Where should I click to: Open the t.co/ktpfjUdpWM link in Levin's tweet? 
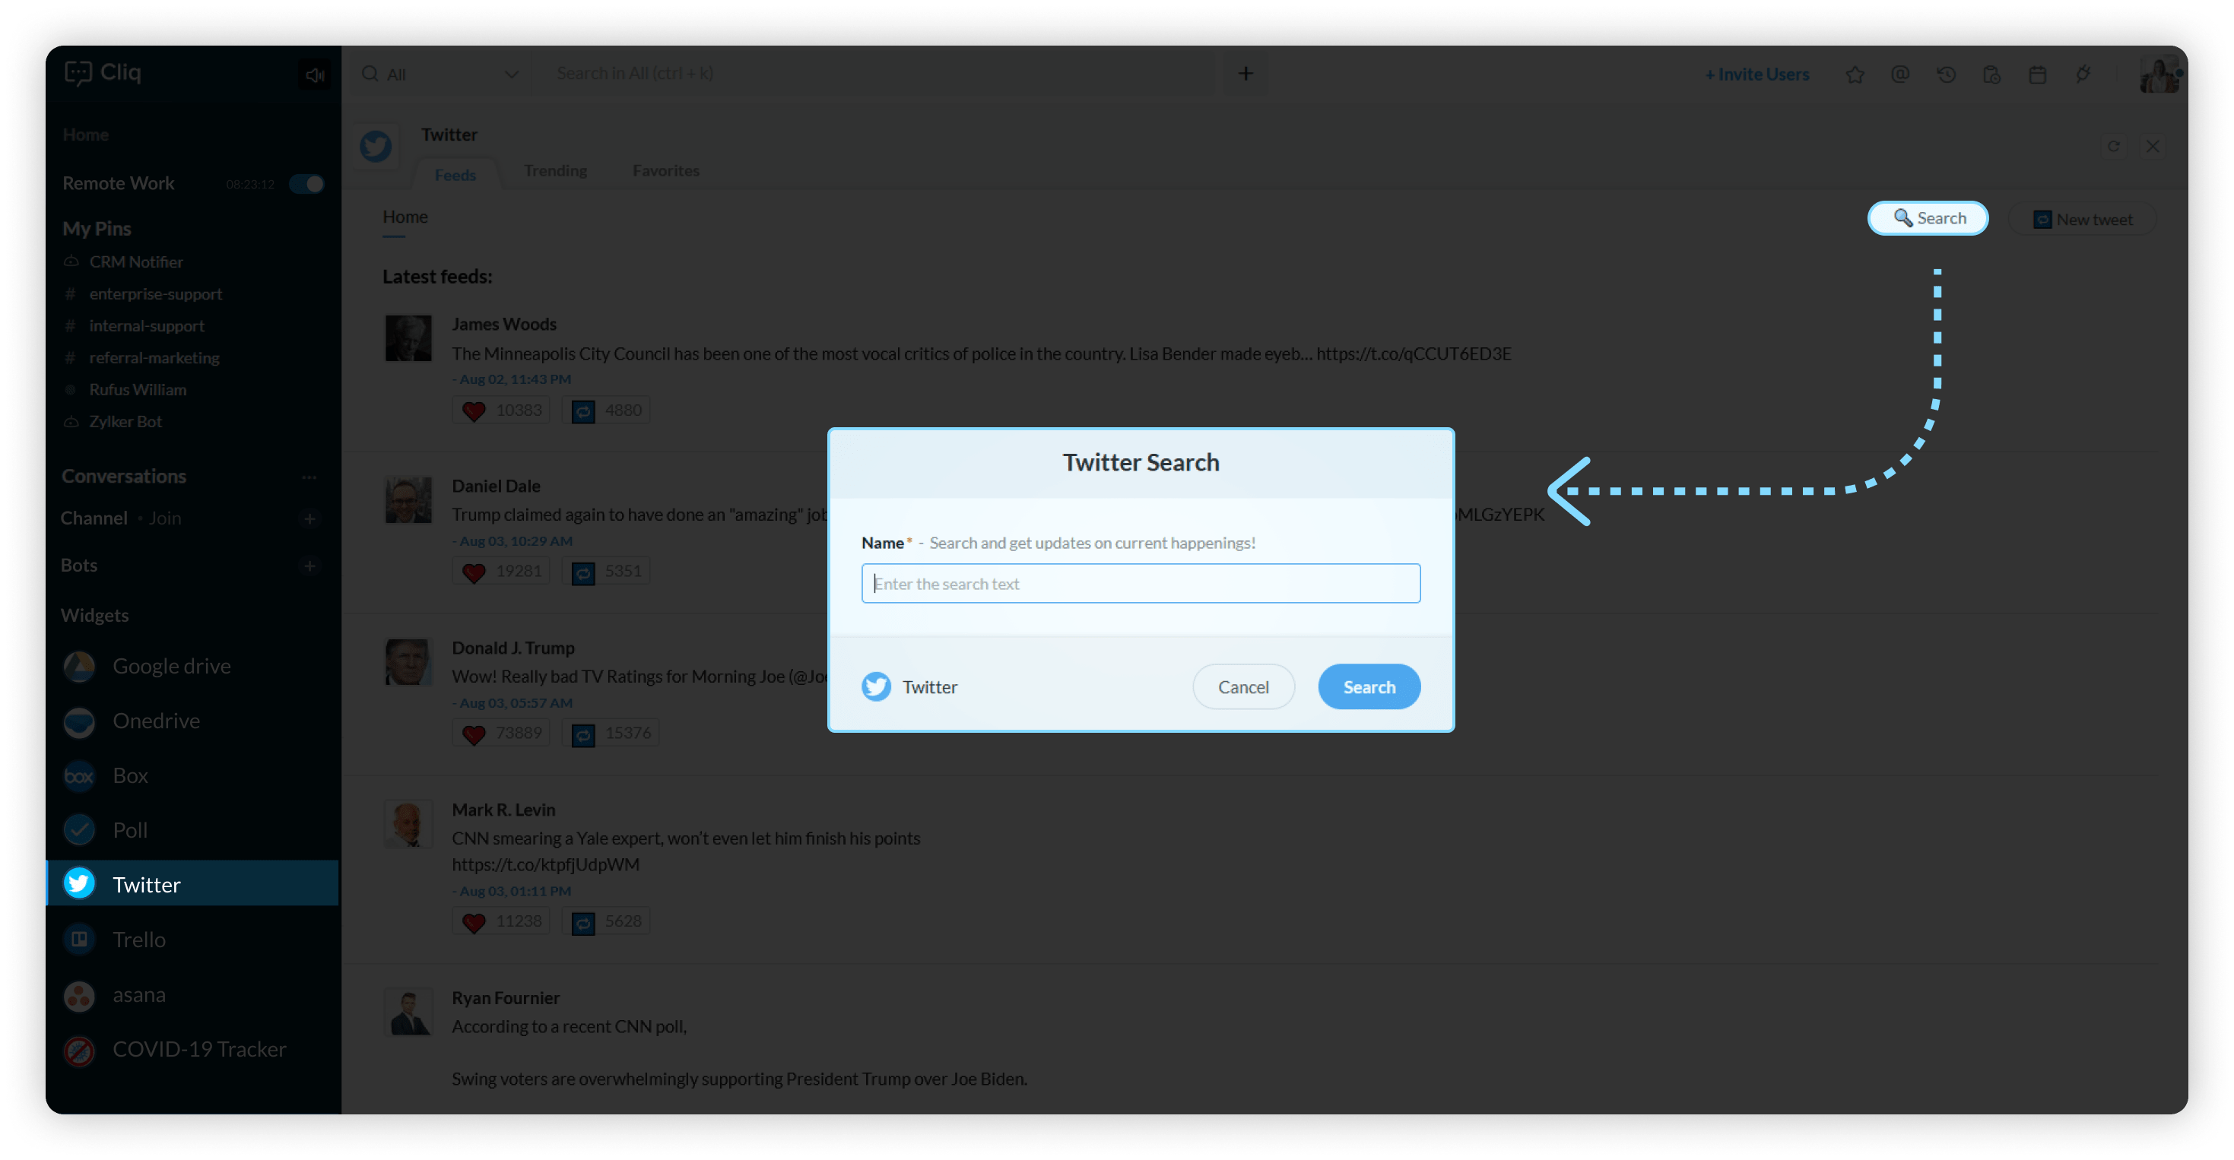(545, 864)
